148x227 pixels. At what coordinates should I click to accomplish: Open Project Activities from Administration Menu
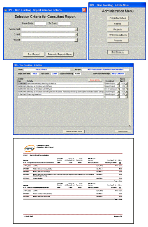pyautogui.click(x=118, y=18)
